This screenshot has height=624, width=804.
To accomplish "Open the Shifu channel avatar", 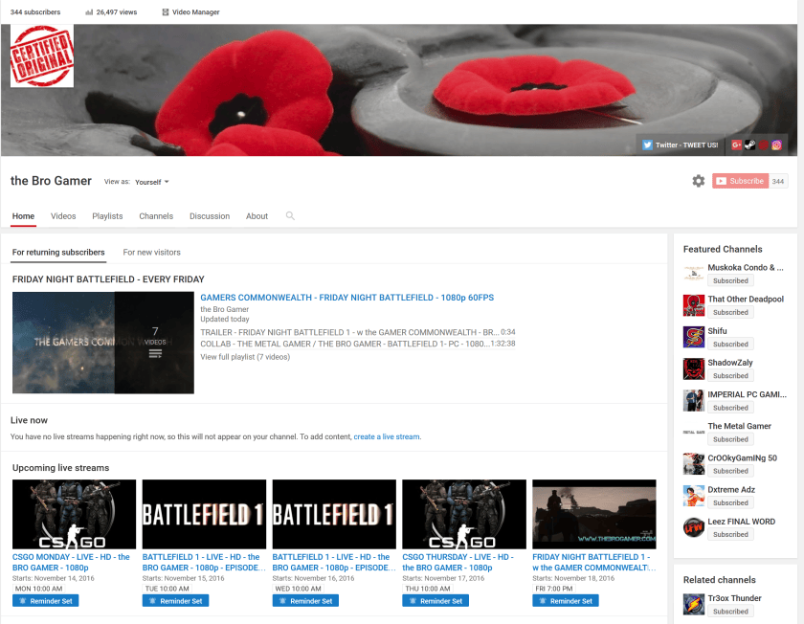I will pos(694,338).
